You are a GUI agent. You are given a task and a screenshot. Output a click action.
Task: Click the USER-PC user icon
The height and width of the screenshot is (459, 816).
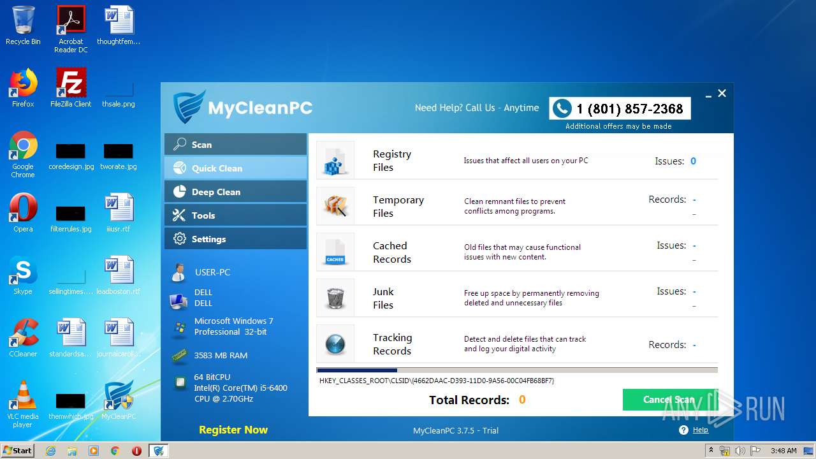click(x=178, y=272)
